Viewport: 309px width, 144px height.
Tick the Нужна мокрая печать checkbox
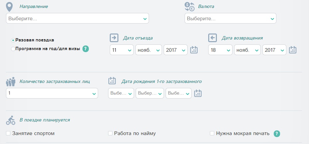click(212, 133)
